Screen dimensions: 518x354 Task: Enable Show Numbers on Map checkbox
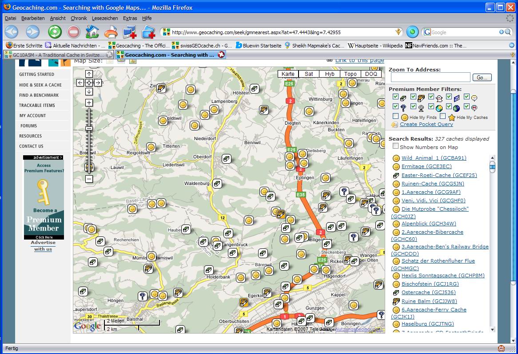tap(395, 146)
